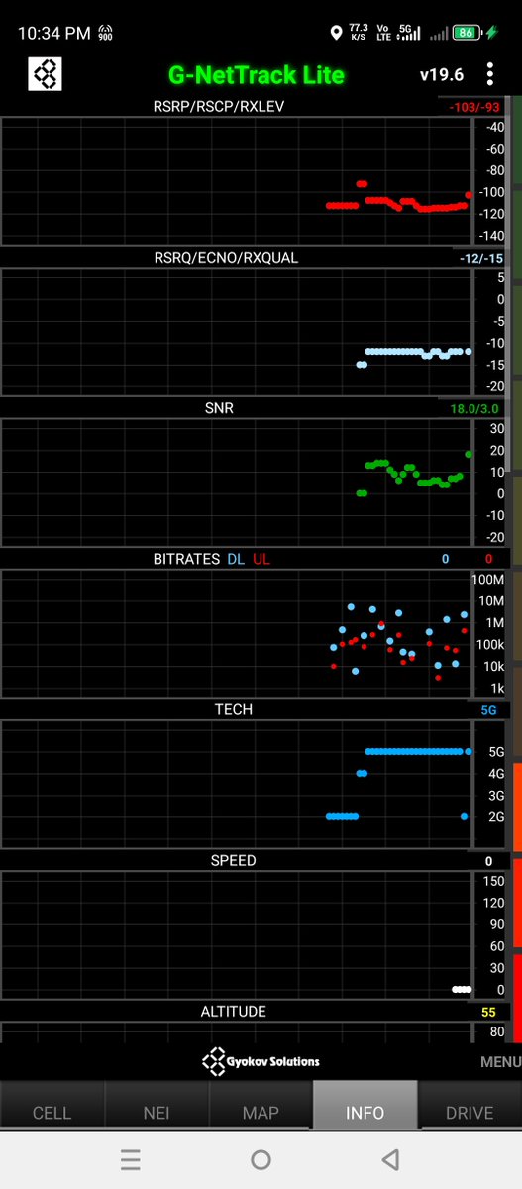Tap the yellow 55 altitude value

(488, 1012)
